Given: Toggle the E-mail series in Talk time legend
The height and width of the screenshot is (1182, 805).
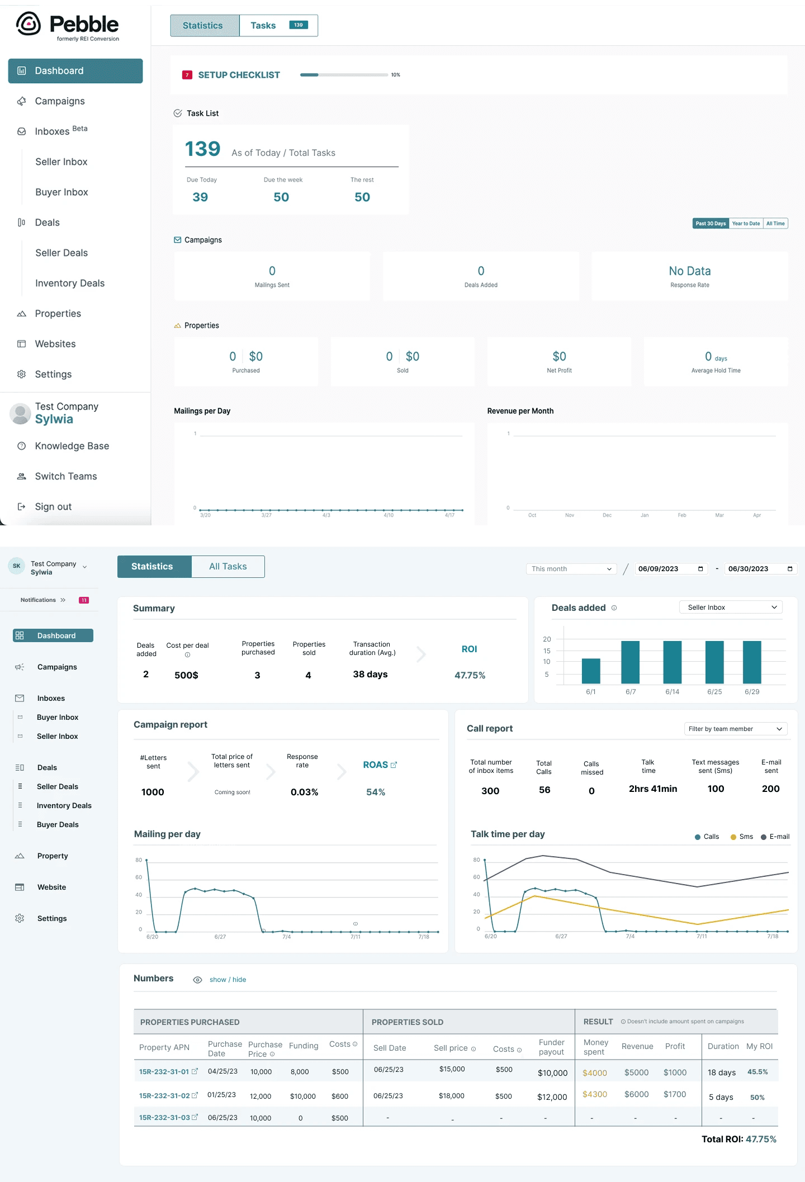Looking at the screenshot, I should 775,837.
